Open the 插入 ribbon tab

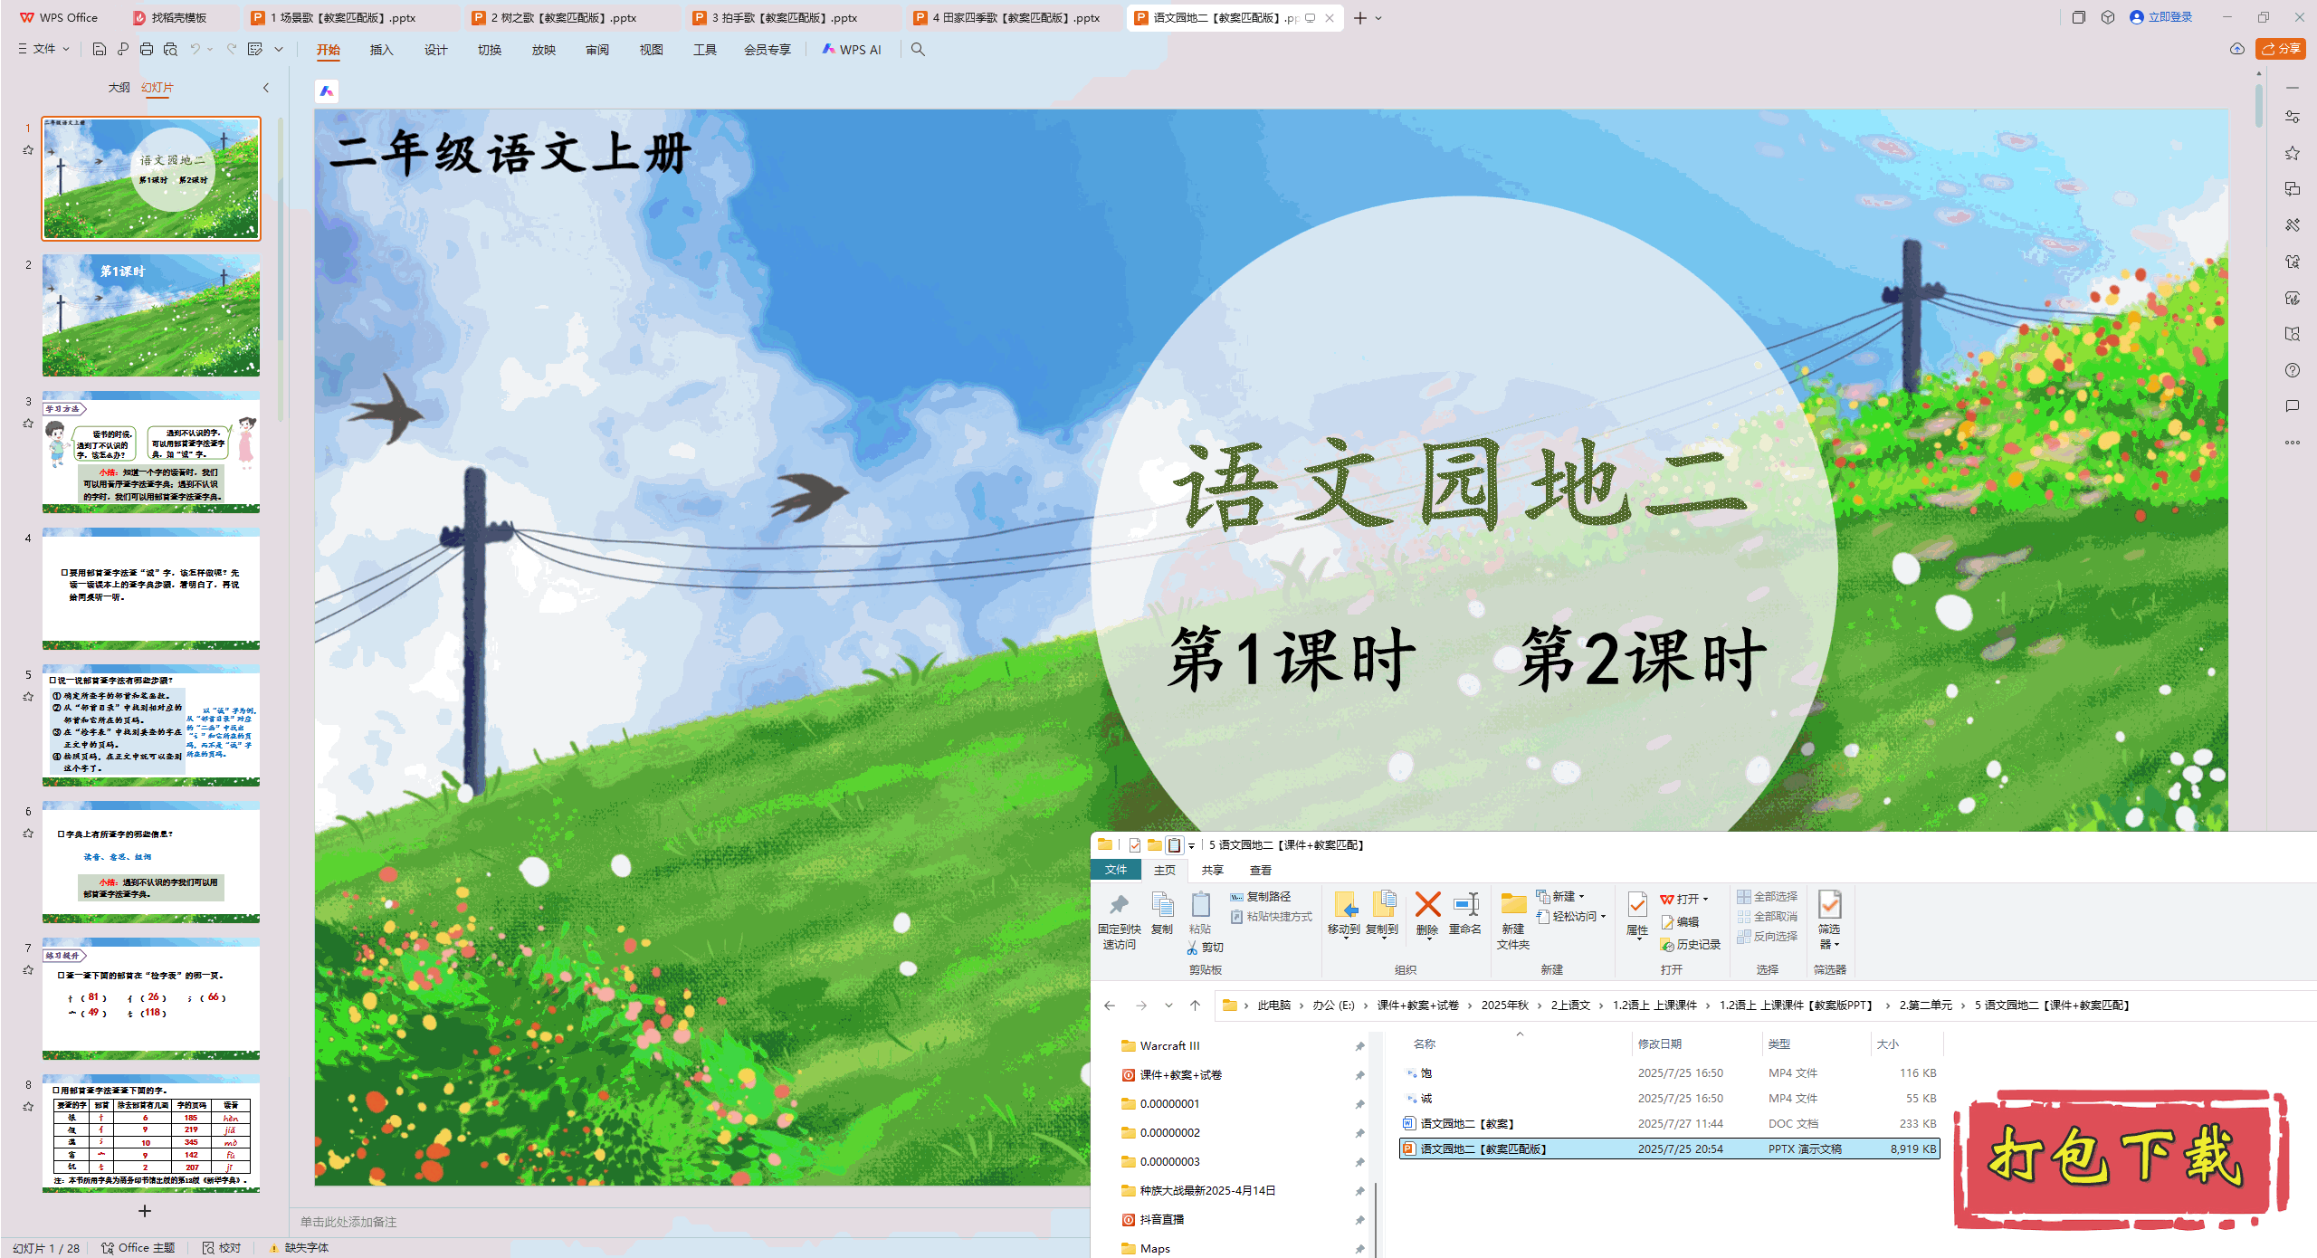coord(381,50)
